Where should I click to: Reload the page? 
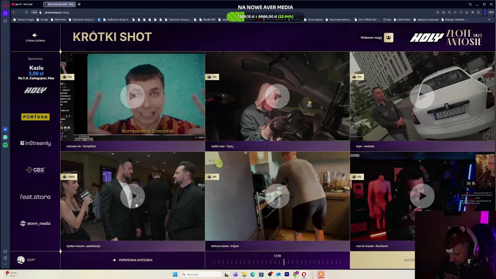[x=26, y=12]
